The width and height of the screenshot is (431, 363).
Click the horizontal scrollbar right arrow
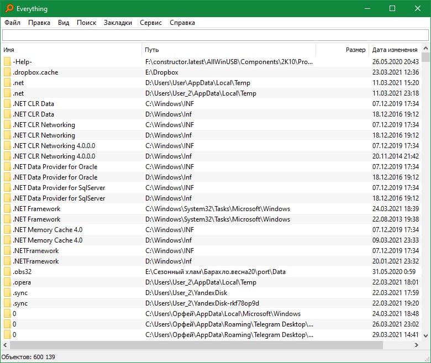[417, 345]
